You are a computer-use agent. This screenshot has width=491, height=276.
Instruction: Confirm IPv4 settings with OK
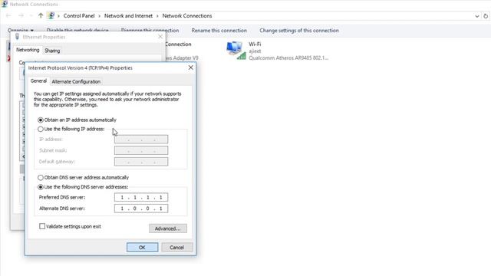click(142, 247)
